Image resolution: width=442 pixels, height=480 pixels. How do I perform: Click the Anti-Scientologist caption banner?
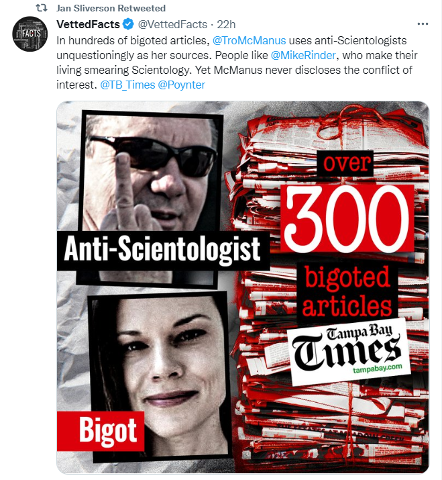click(x=163, y=250)
